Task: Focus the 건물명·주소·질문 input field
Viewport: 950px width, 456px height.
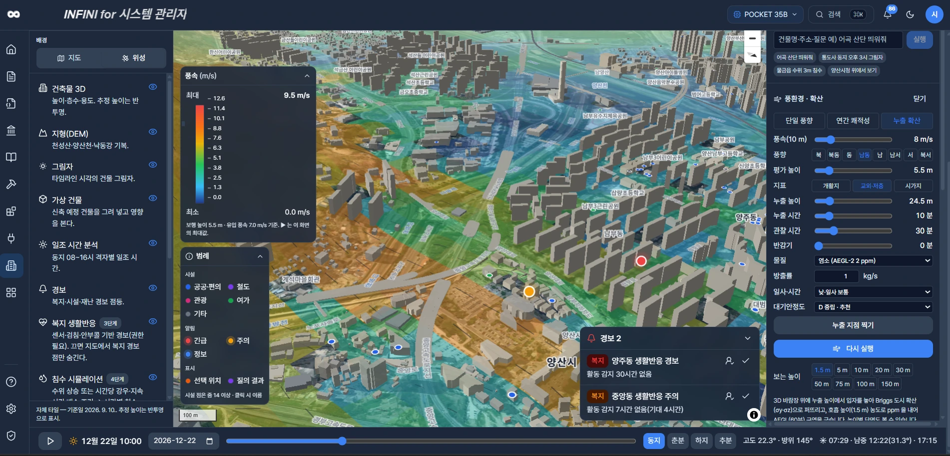Action: (838, 39)
